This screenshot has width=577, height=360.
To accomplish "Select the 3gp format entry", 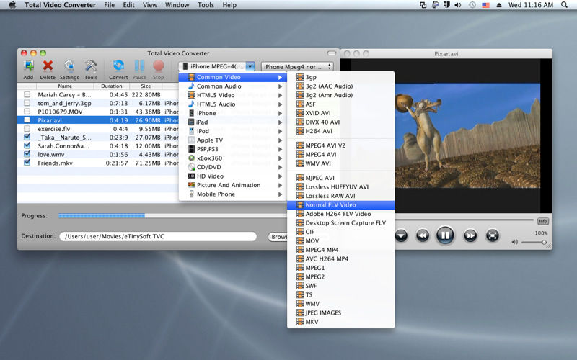I will pos(340,77).
